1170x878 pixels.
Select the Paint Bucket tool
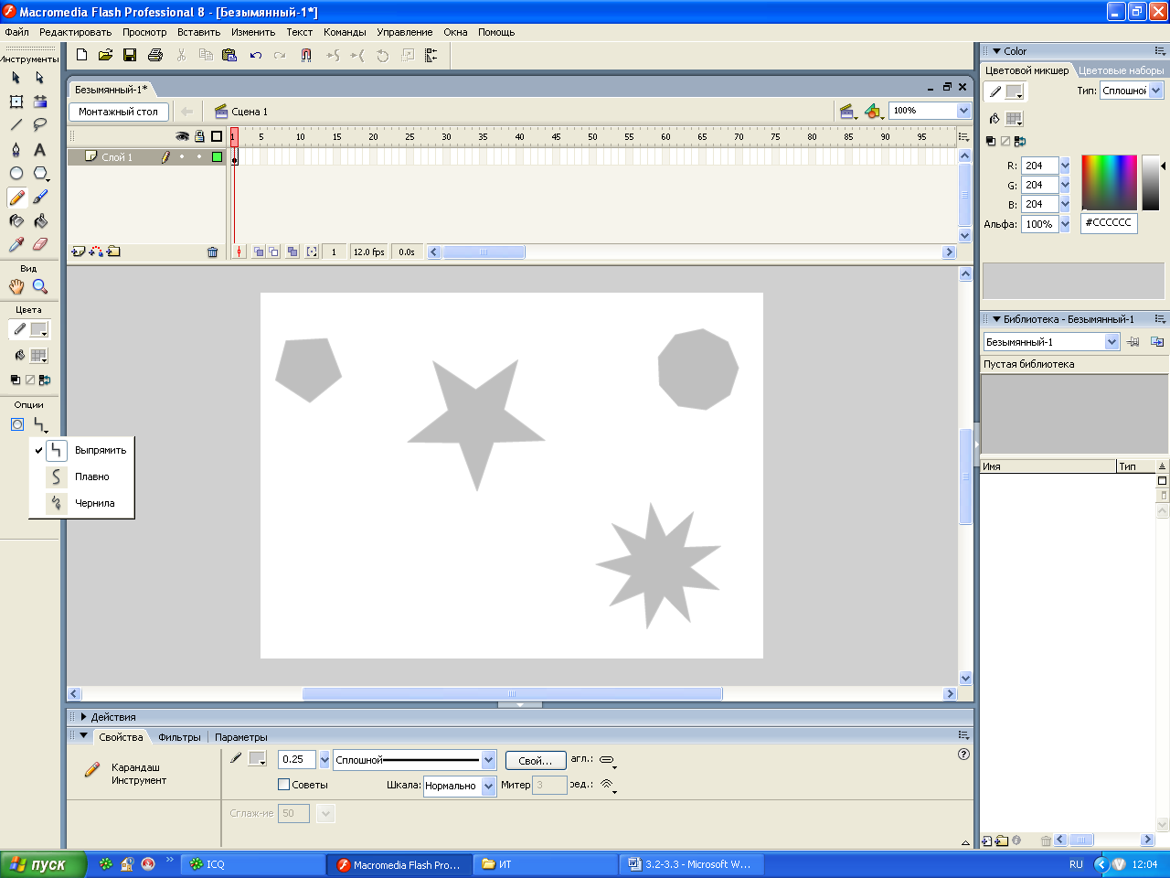tap(40, 220)
